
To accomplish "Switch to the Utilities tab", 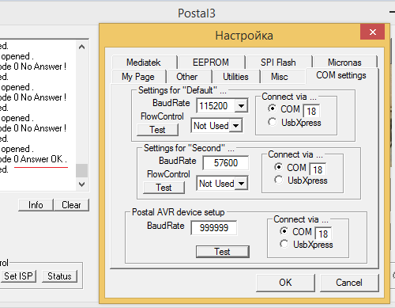I will (235, 77).
